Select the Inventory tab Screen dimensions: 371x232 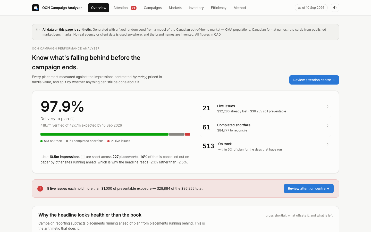(196, 8)
